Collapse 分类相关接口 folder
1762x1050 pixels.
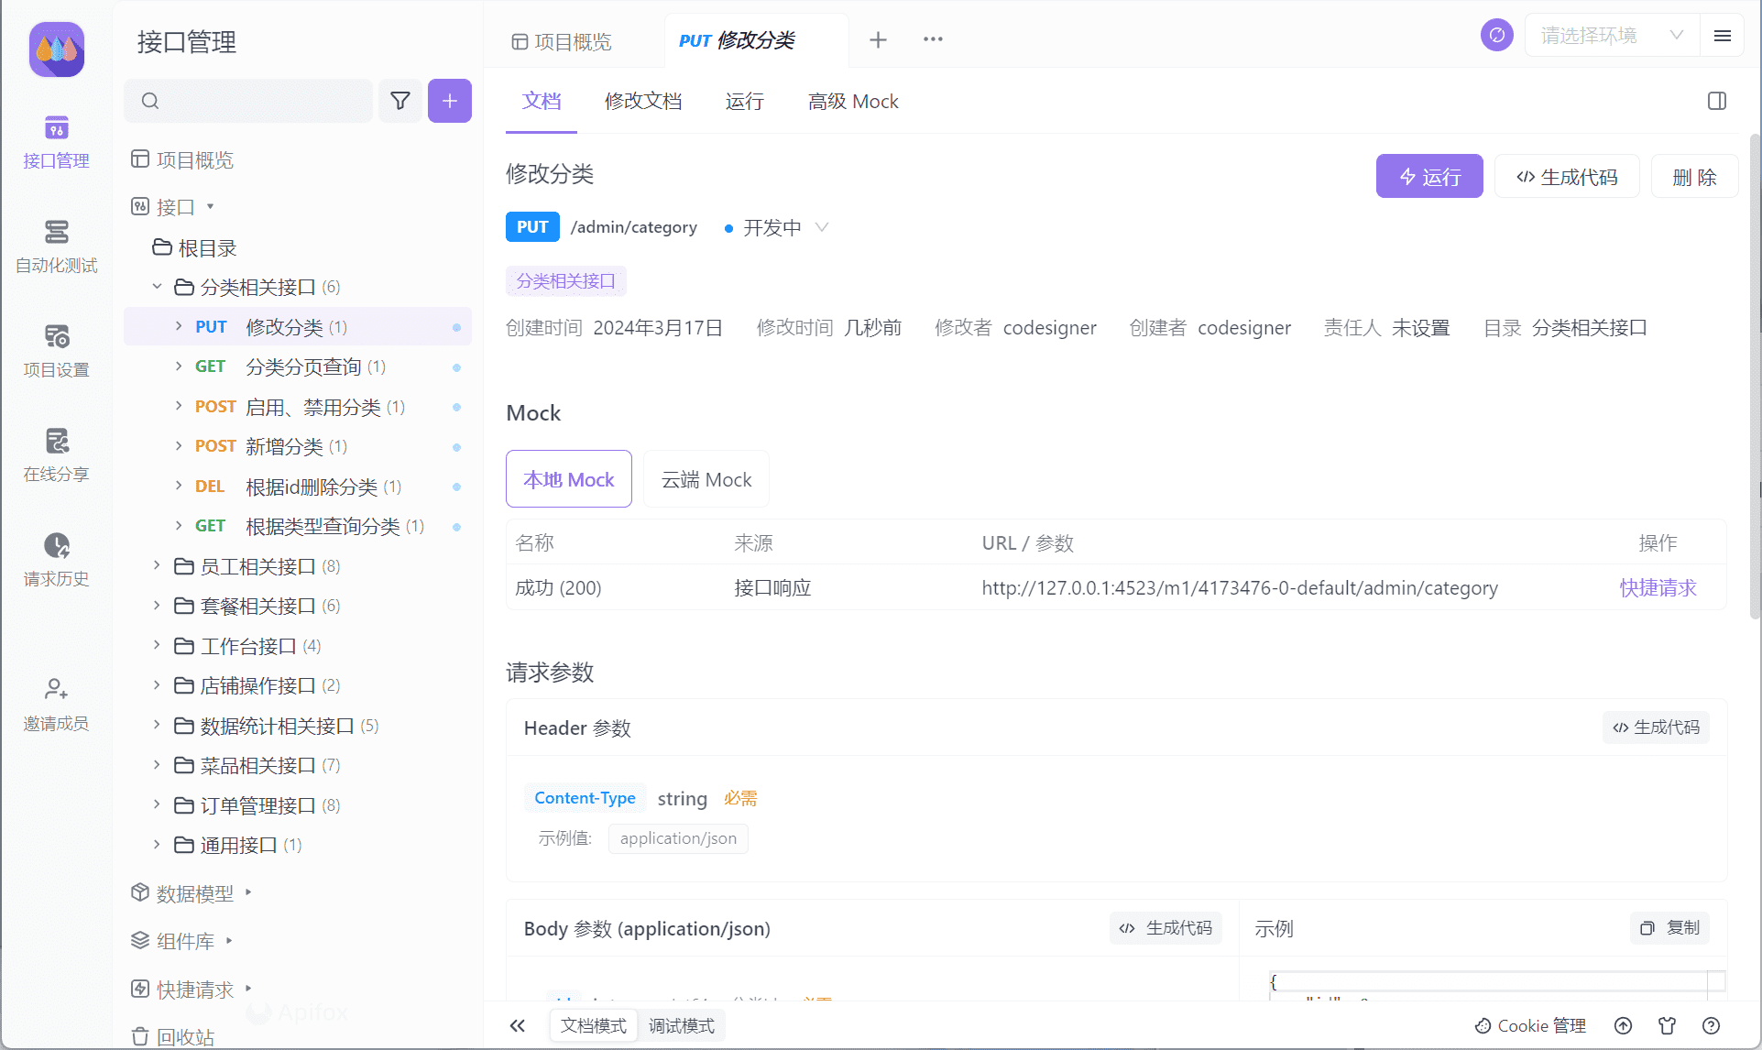tap(157, 287)
